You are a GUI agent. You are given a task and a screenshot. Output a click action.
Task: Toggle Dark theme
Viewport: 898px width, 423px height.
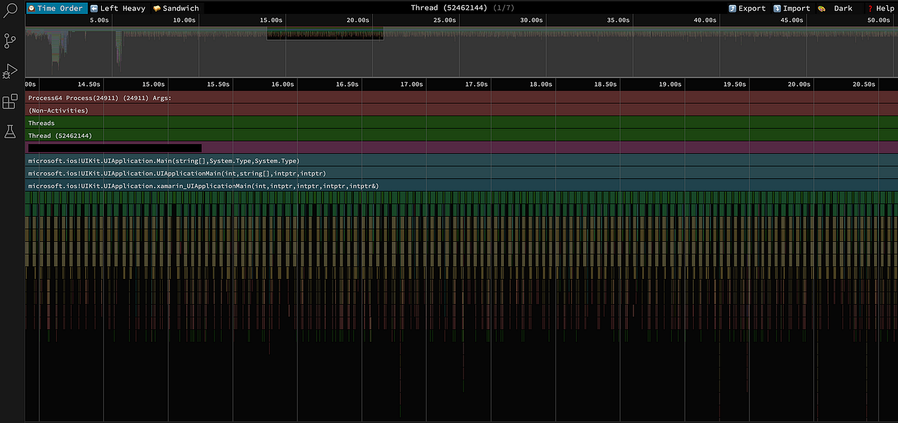(842, 8)
